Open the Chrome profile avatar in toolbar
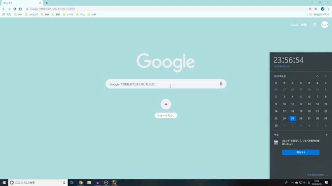The width and height of the screenshot is (332, 186). pos(322,9)
